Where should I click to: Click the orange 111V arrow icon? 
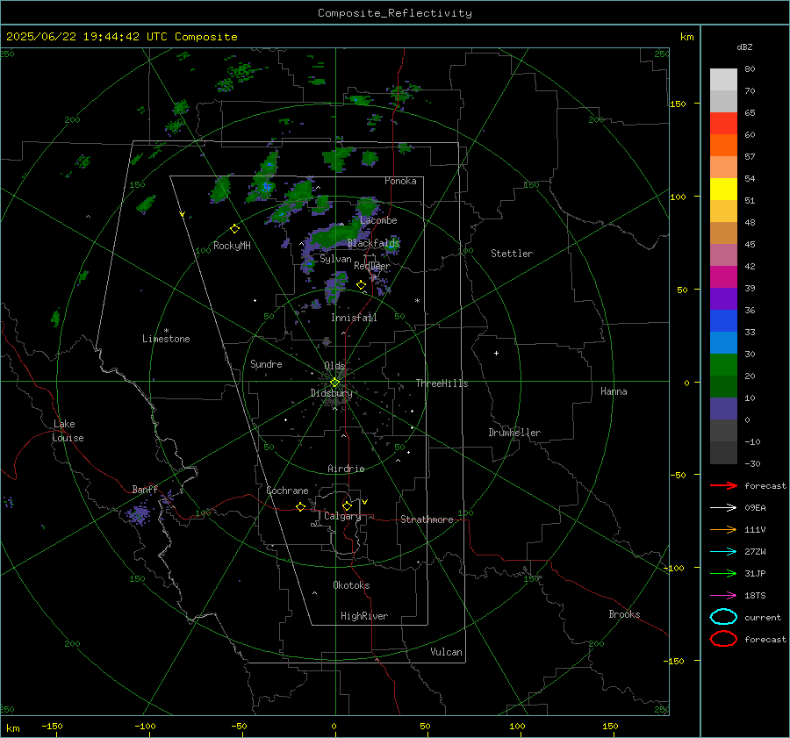point(723,529)
